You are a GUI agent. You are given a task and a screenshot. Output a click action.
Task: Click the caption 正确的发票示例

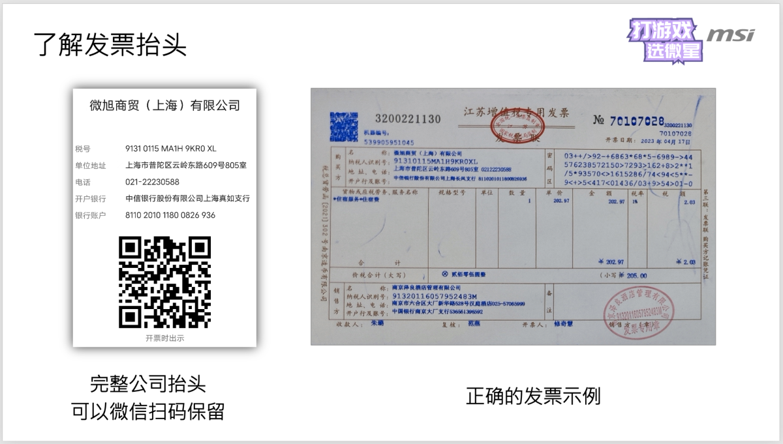click(532, 396)
